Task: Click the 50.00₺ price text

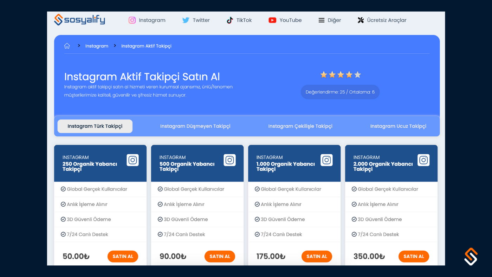Action: (x=76, y=256)
